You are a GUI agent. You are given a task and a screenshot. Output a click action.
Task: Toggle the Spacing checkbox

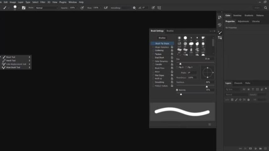coord(177,90)
